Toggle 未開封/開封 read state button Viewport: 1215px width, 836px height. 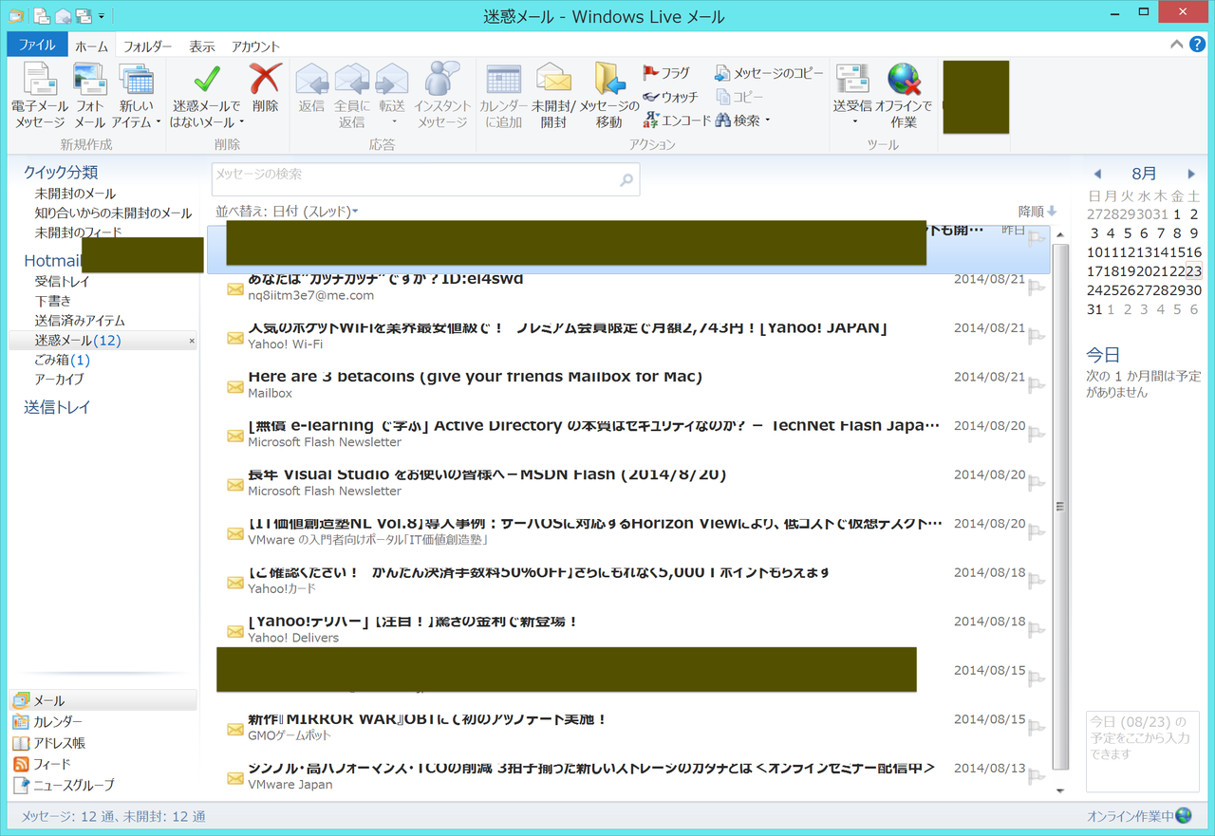553,96
